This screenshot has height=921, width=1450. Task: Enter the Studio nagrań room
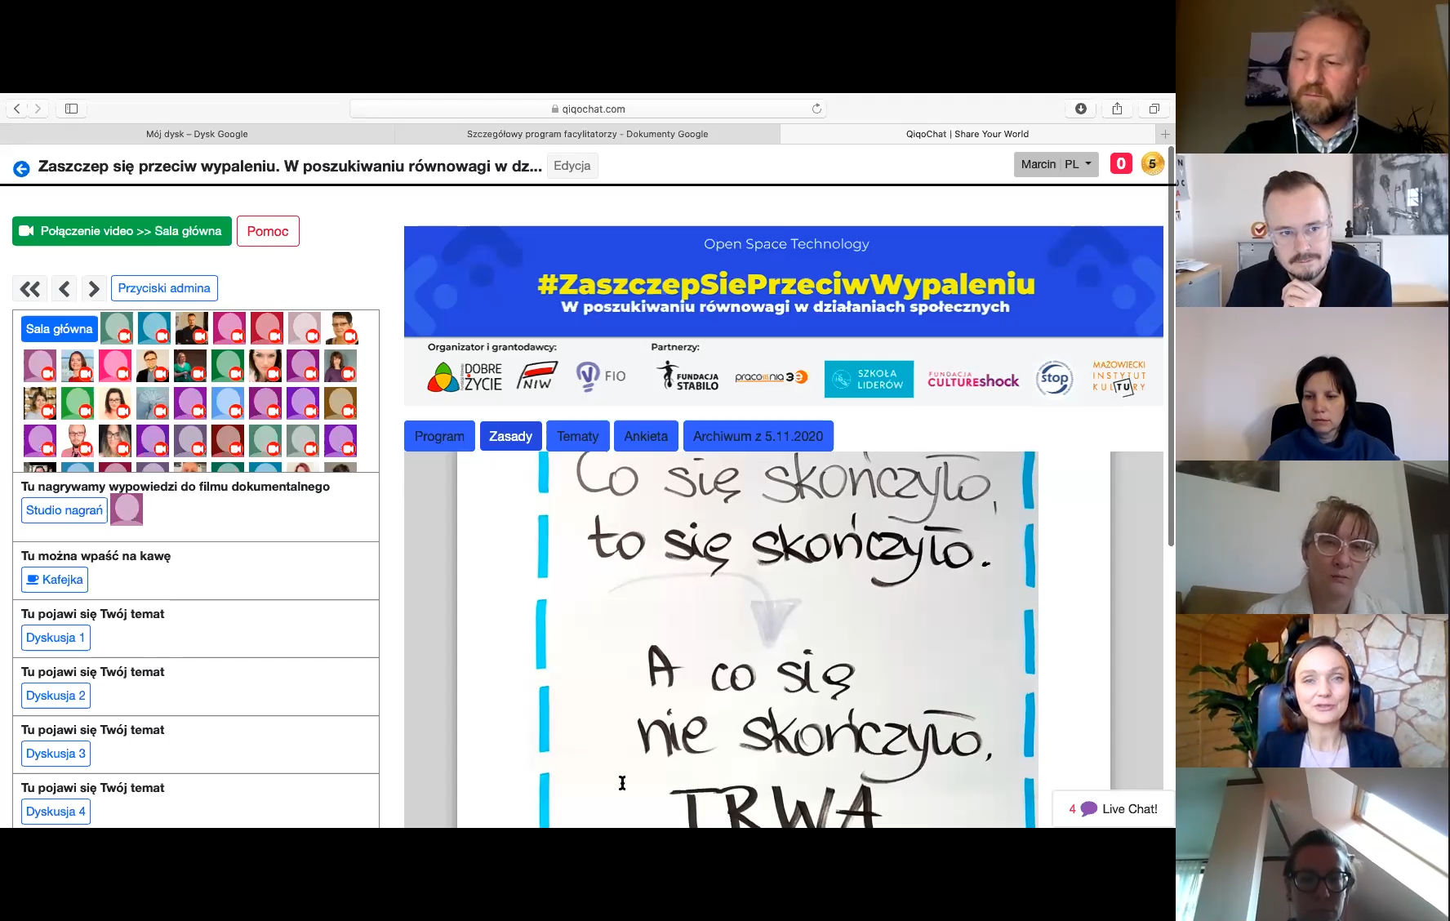tap(64, 510)
